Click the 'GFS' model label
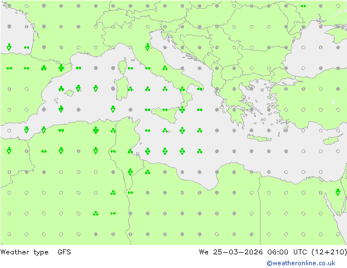The image size is (347, 268). [x=64, y=252]
